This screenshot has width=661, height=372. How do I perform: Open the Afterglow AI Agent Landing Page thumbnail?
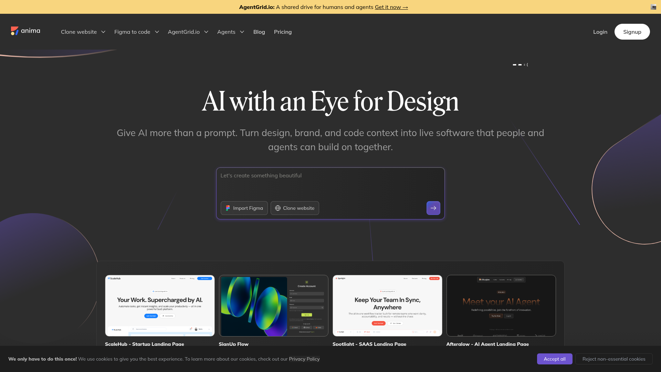[x=501, y=306]
